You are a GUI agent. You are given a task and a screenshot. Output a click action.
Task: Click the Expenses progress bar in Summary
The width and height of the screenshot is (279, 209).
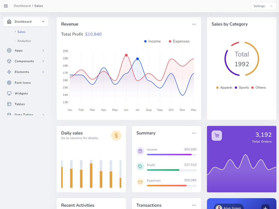tap(172, 186)
